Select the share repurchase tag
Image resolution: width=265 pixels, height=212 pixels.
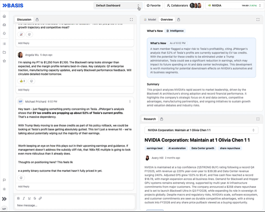pos(230,148)
